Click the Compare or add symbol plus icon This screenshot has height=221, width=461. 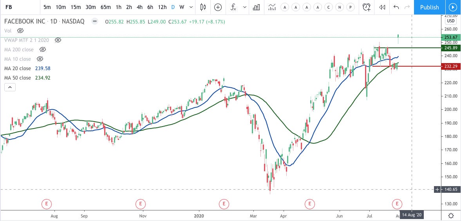[x=218, y=7]
